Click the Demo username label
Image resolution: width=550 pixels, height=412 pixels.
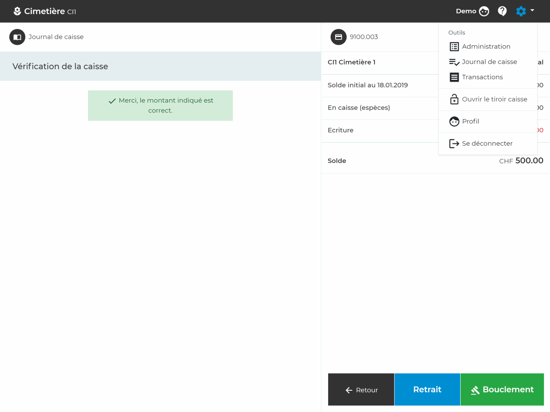[x=466, y=11]
